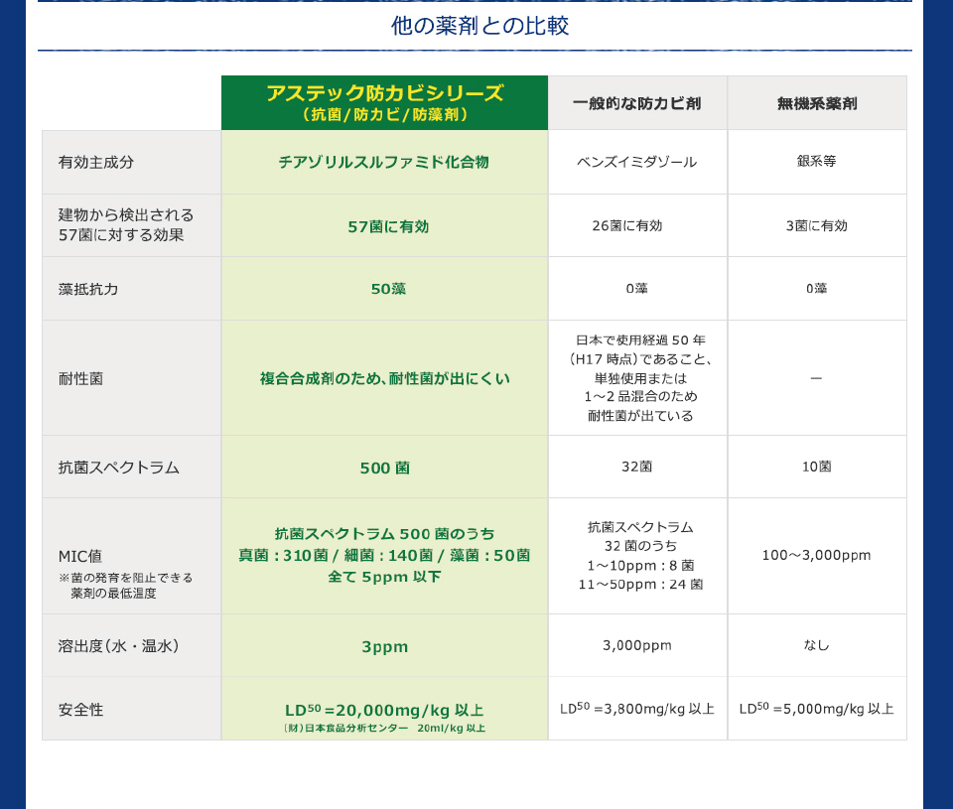Select the 32菌 cell
This screenshot has height=809, width=953.
coord(637,468)
